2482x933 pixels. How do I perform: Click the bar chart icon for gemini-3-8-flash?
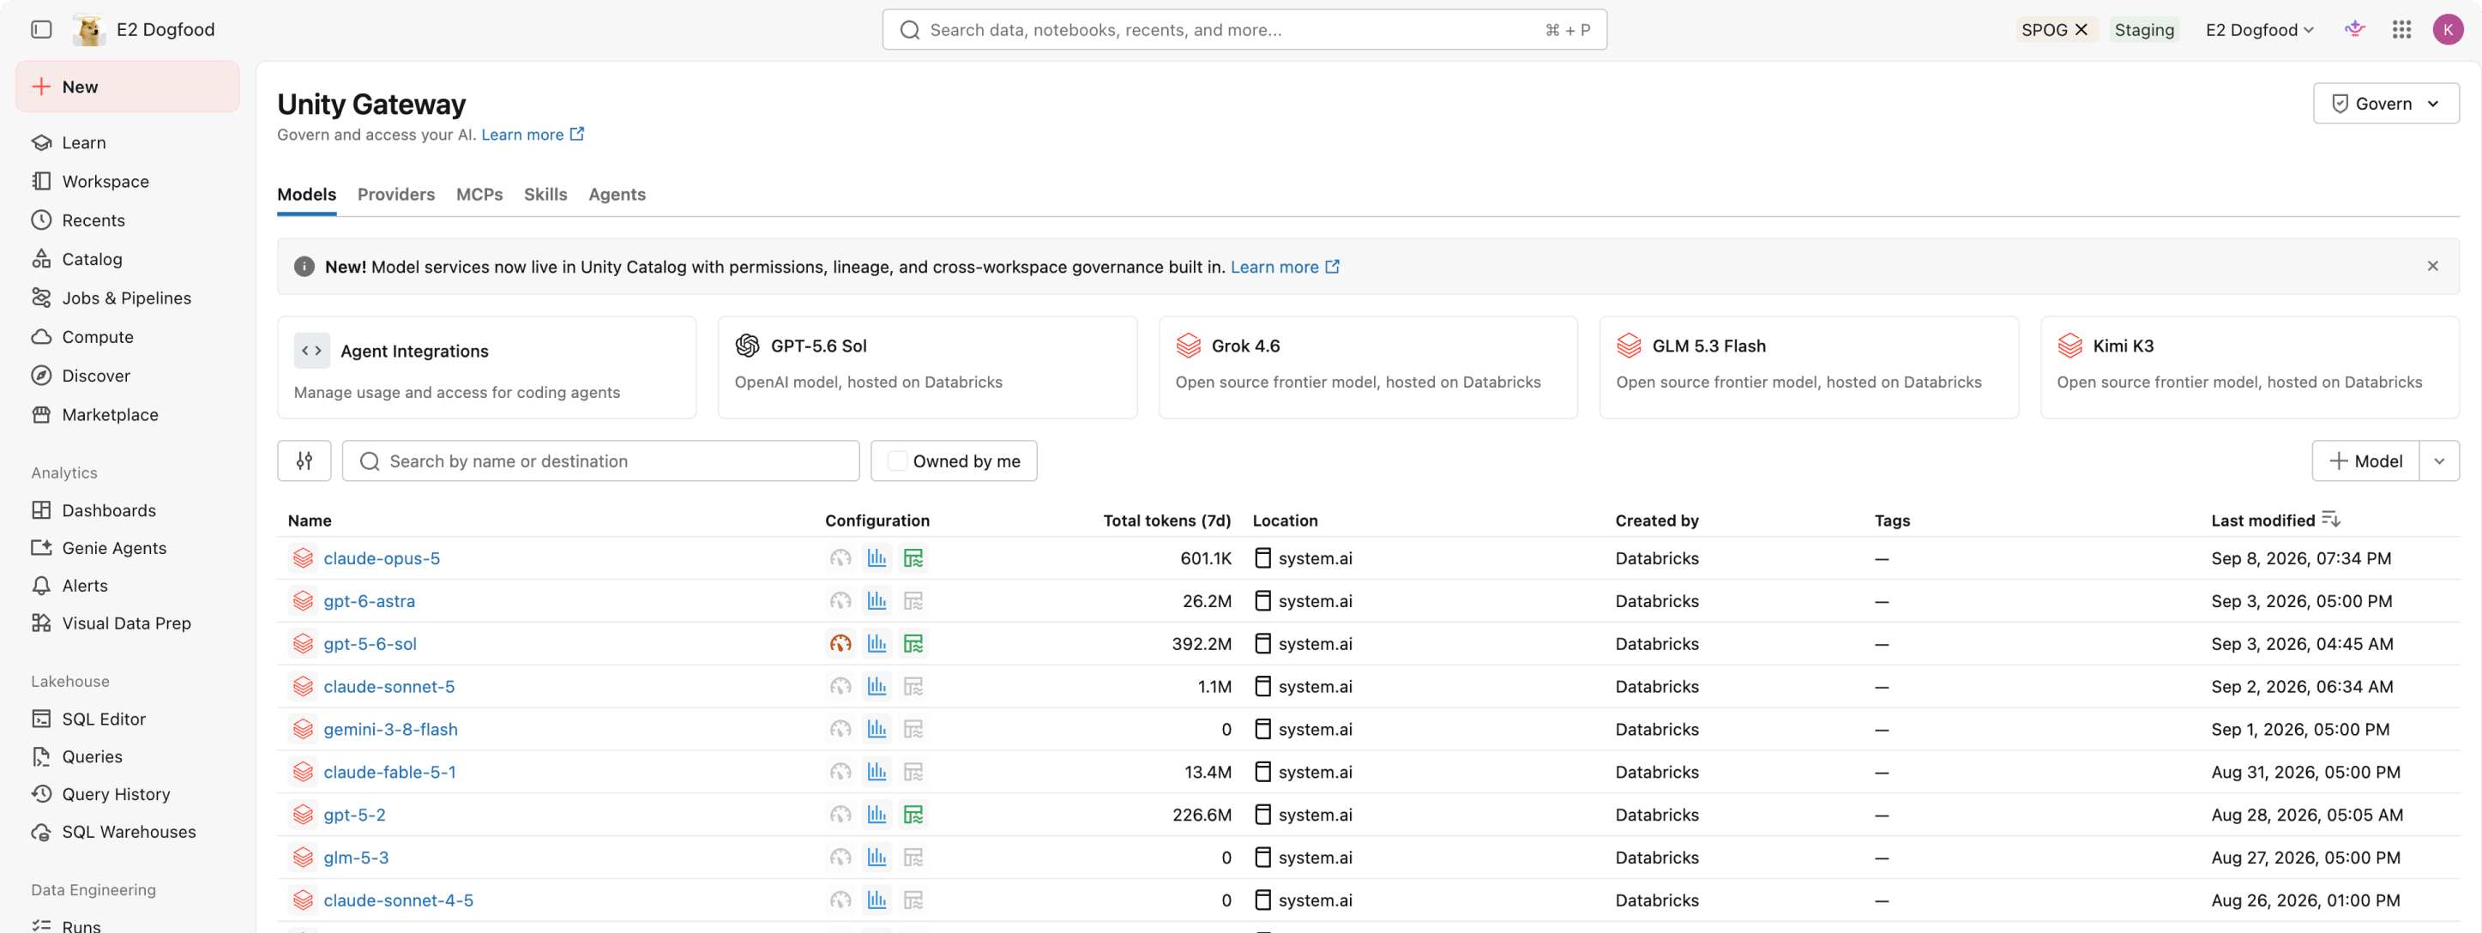tap(877, 730)
